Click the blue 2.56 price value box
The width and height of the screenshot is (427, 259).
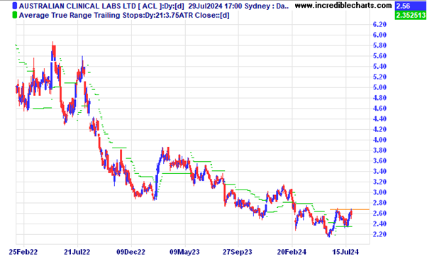pos(411,6)
